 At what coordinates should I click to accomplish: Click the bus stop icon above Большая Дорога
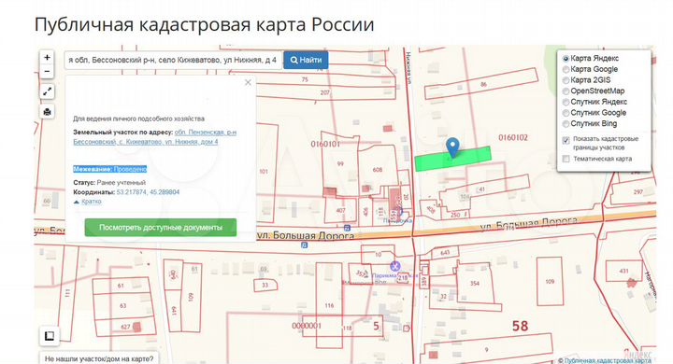(347, 228)
